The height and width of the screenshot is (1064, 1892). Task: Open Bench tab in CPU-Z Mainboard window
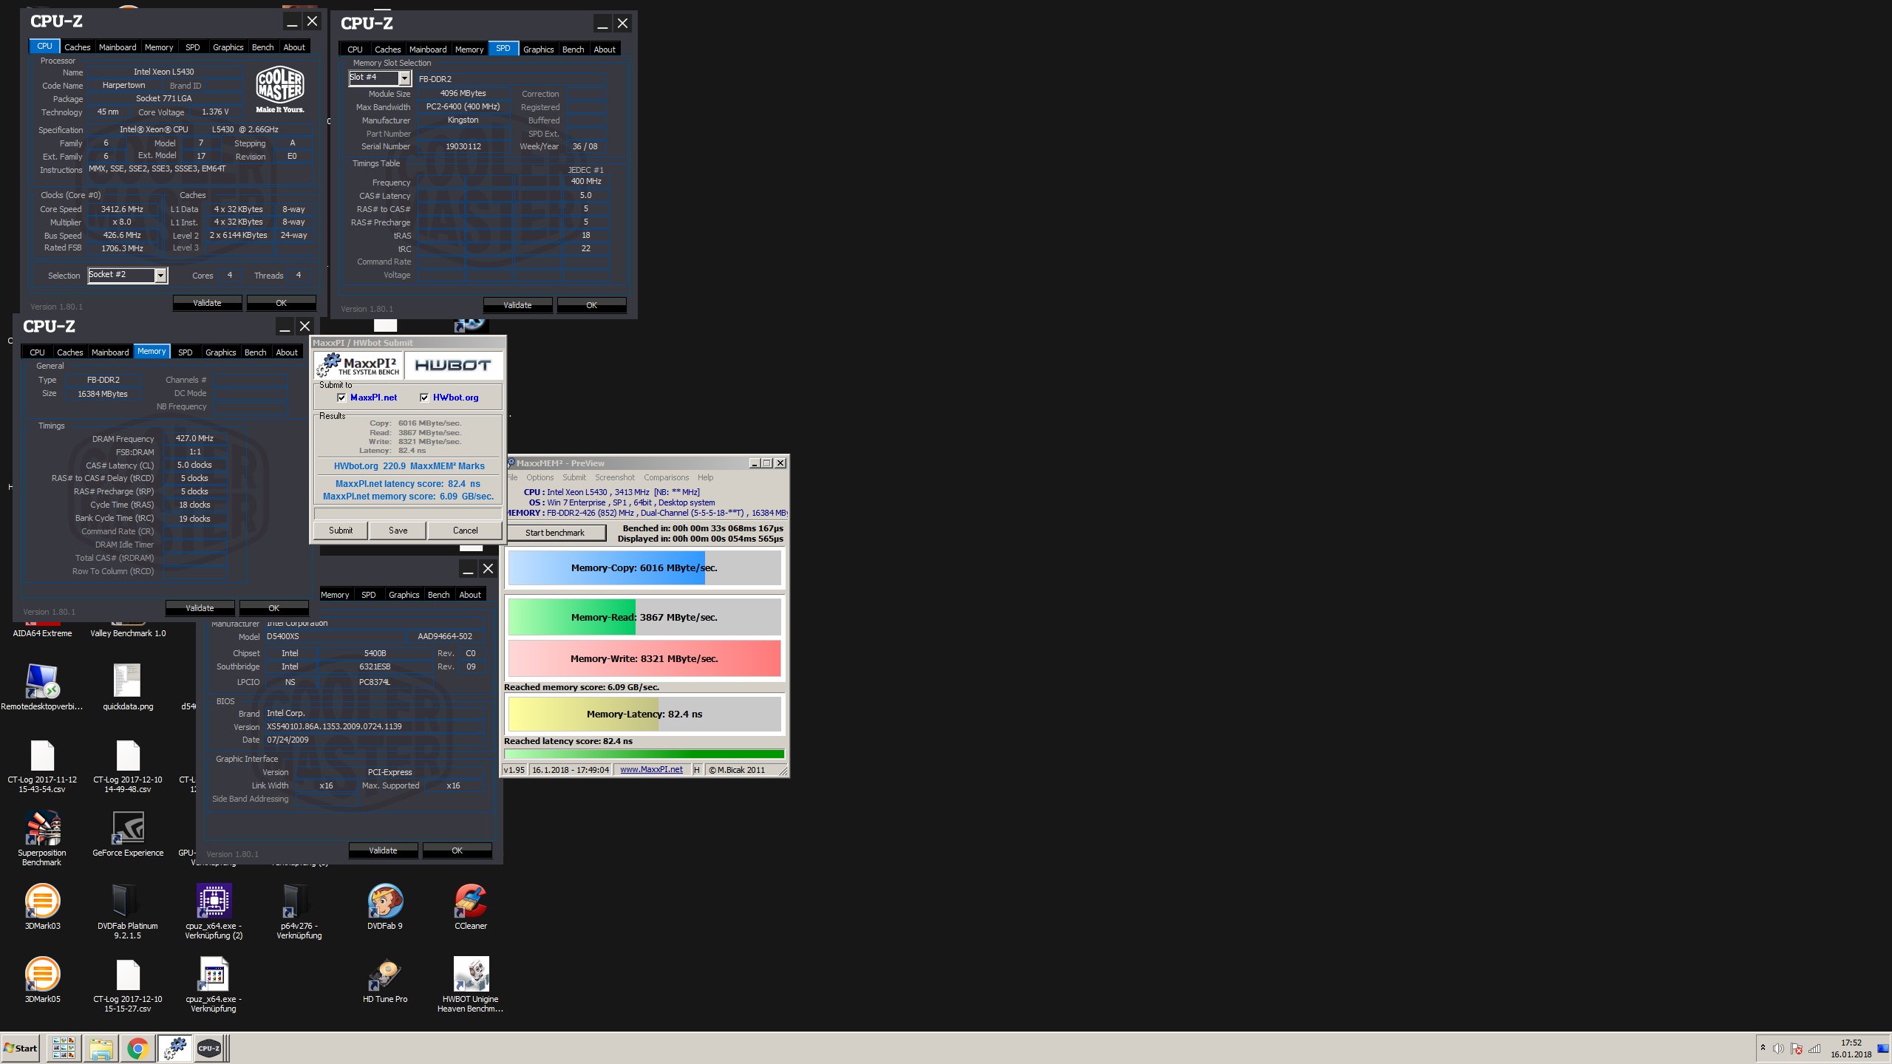point(439,595)
